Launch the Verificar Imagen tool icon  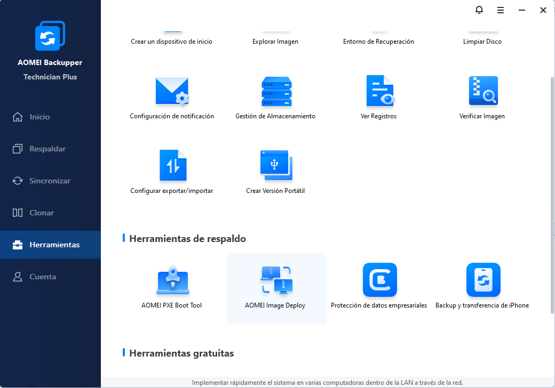pyautogui.click(x=483, y=91)
